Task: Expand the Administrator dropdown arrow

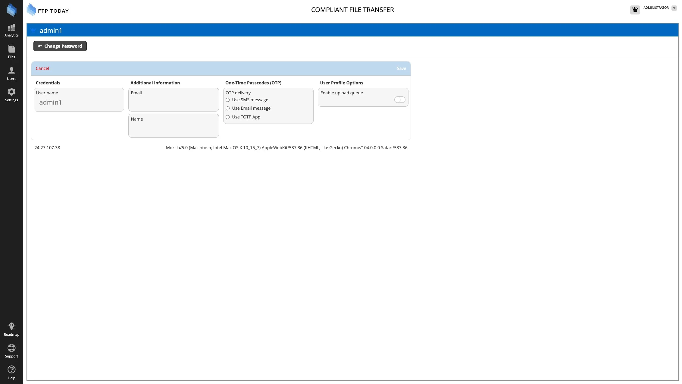Action: [674, 8]
